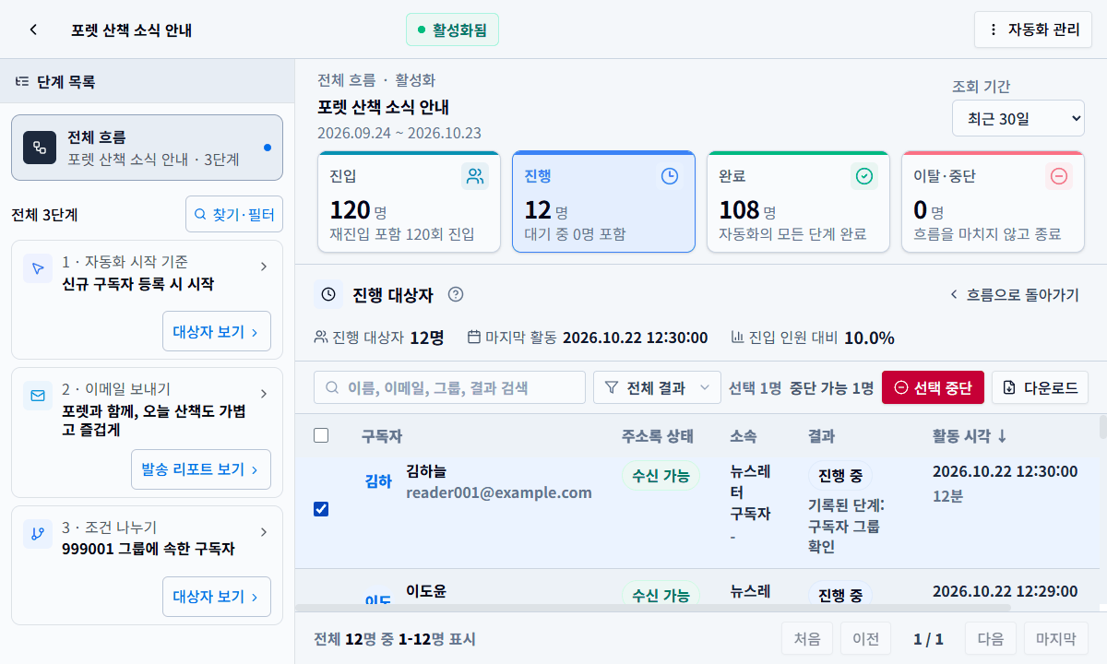Click the table vertical scrollbar thumb
Viewport: 1107px width, 664px height.
pos(1103,427)
